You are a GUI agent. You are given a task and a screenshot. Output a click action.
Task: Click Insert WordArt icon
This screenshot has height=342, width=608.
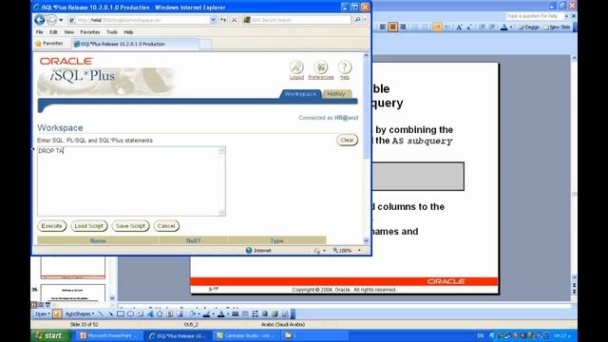point(150,313)
